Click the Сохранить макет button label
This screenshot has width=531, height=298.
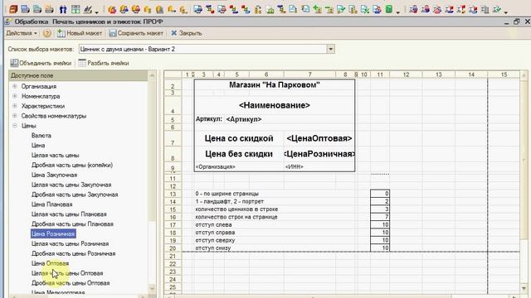click(140, 33)
